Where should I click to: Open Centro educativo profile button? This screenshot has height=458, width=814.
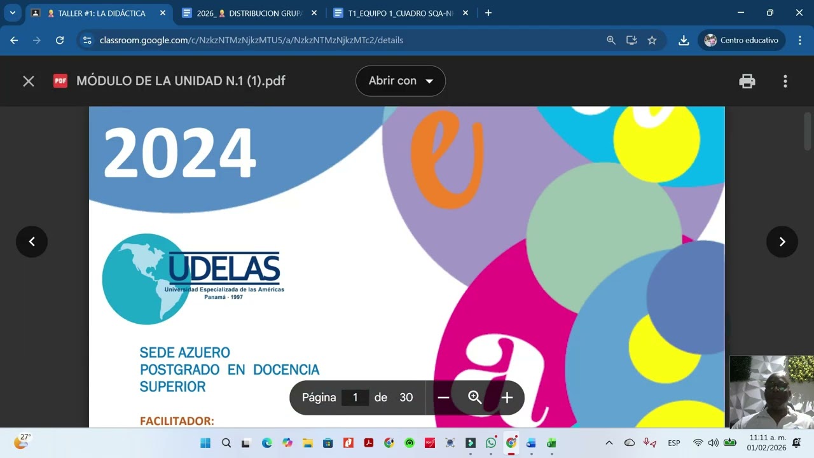tap(742, 40)
